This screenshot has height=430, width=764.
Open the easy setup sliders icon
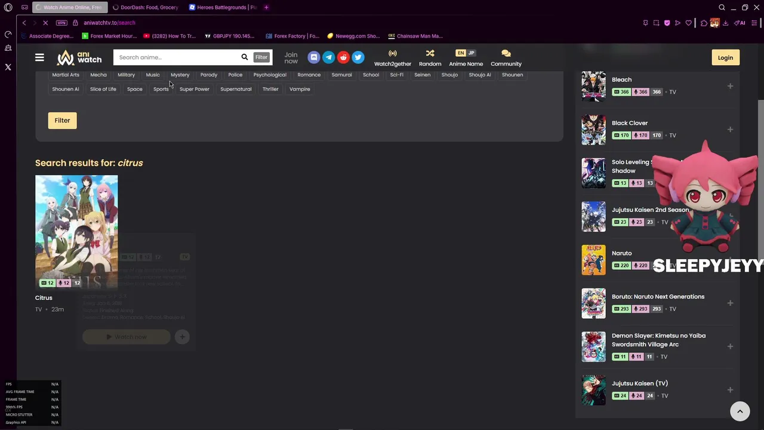755,23
